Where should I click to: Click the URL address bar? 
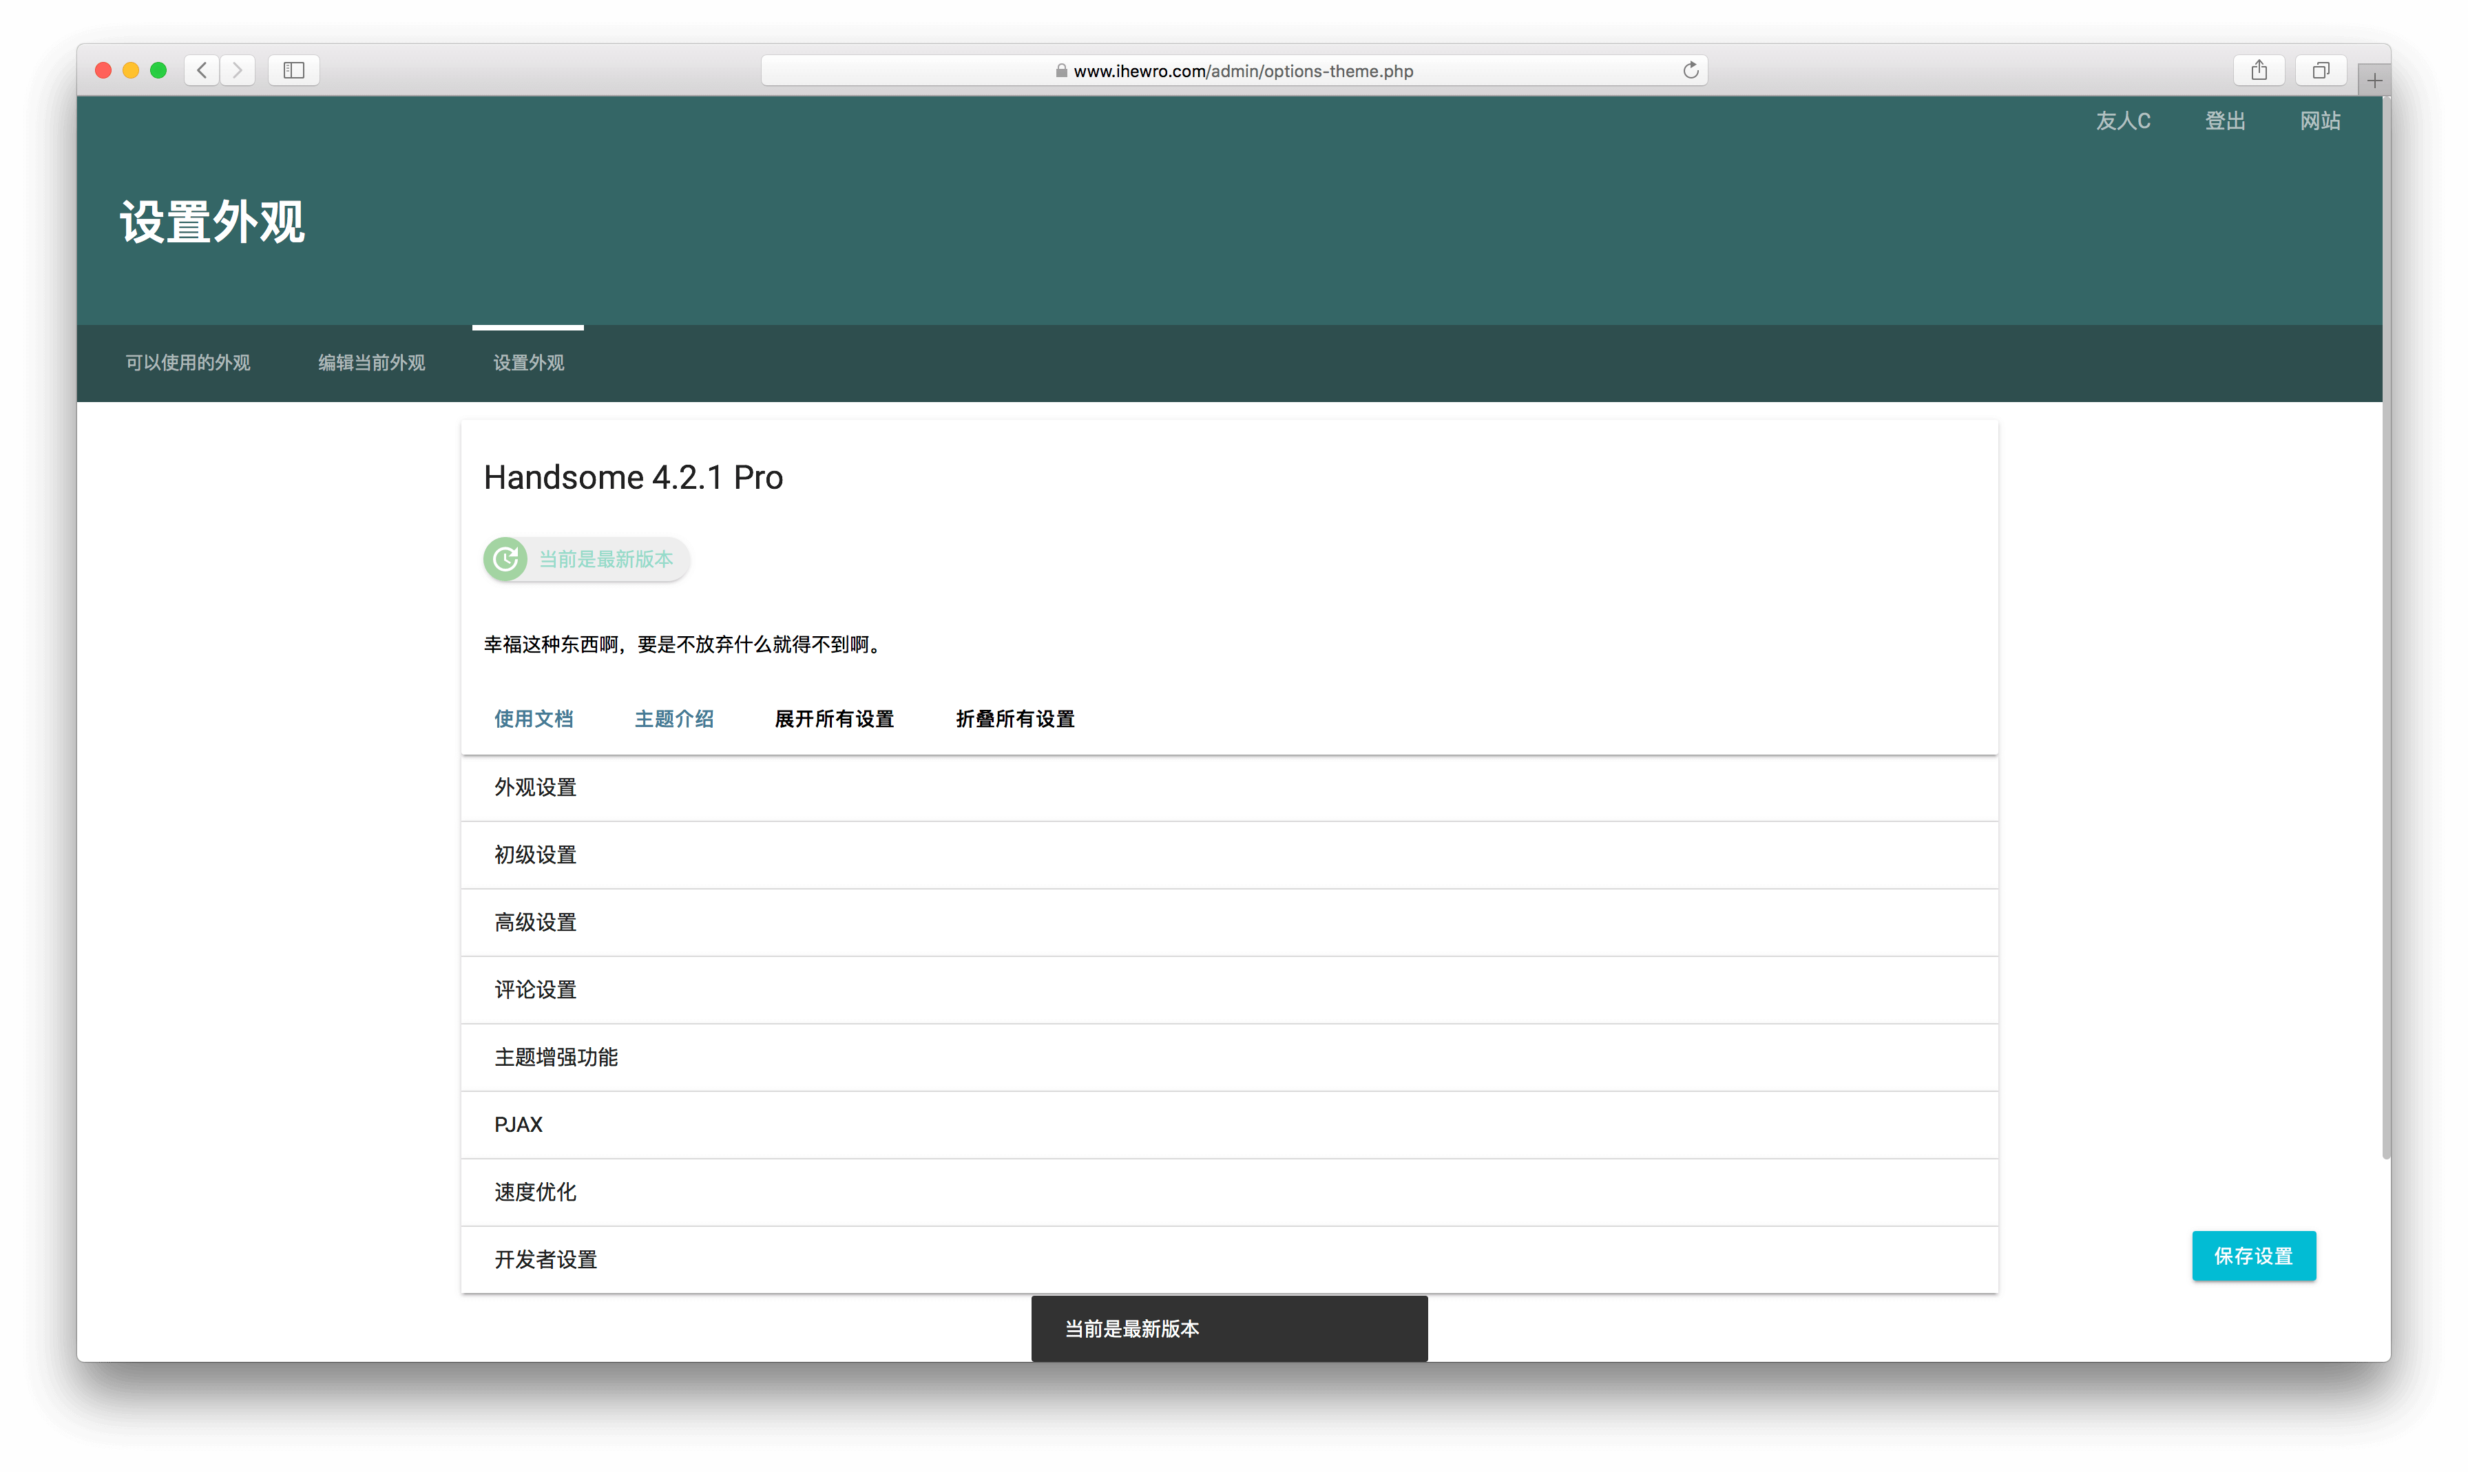tap(1233, 70)
